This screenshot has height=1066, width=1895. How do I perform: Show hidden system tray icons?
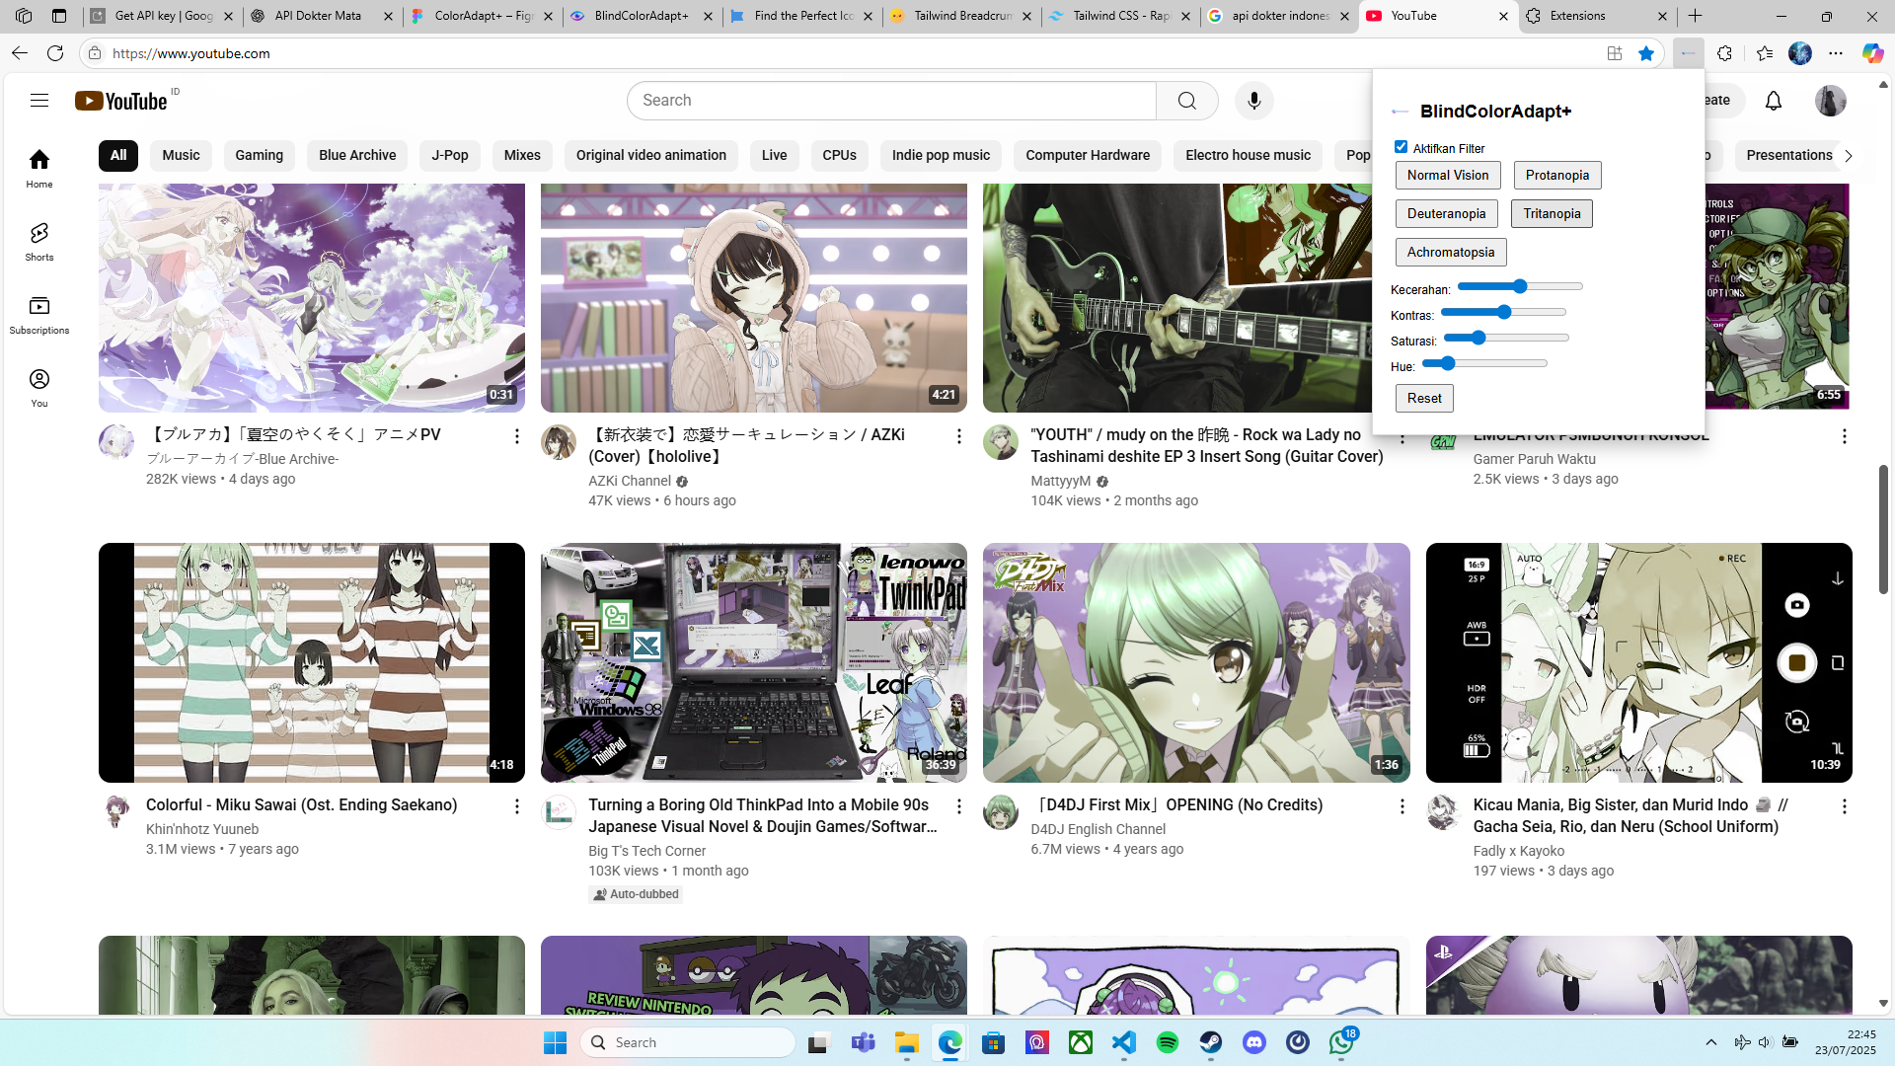pos(1711,1042)
